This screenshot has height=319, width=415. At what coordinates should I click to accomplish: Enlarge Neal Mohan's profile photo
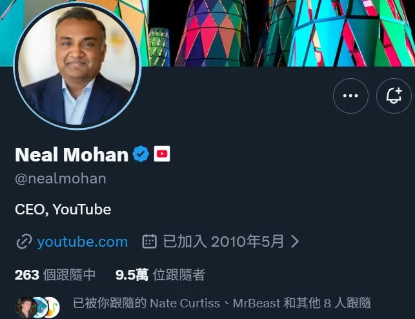(x=77, y=66)
